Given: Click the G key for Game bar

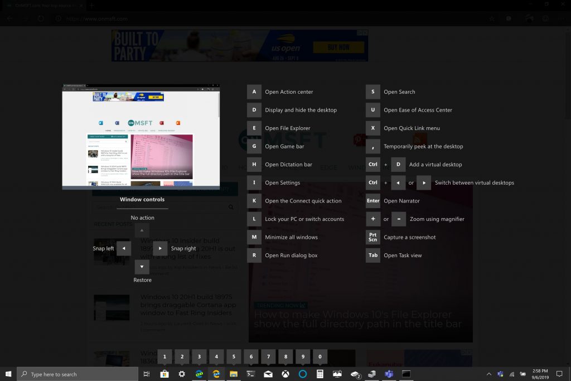Looking at the screenshot, I should 254,146.
